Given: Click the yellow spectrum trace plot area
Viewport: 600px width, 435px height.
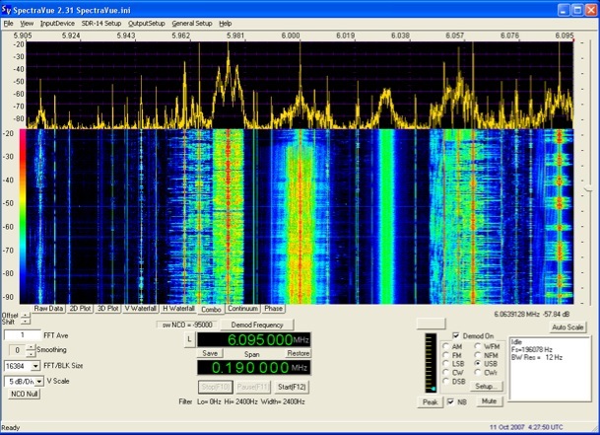Looking at the screenshot, I should [300, 85].
